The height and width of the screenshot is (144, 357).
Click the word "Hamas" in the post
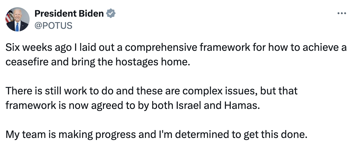tap(245, 105)
